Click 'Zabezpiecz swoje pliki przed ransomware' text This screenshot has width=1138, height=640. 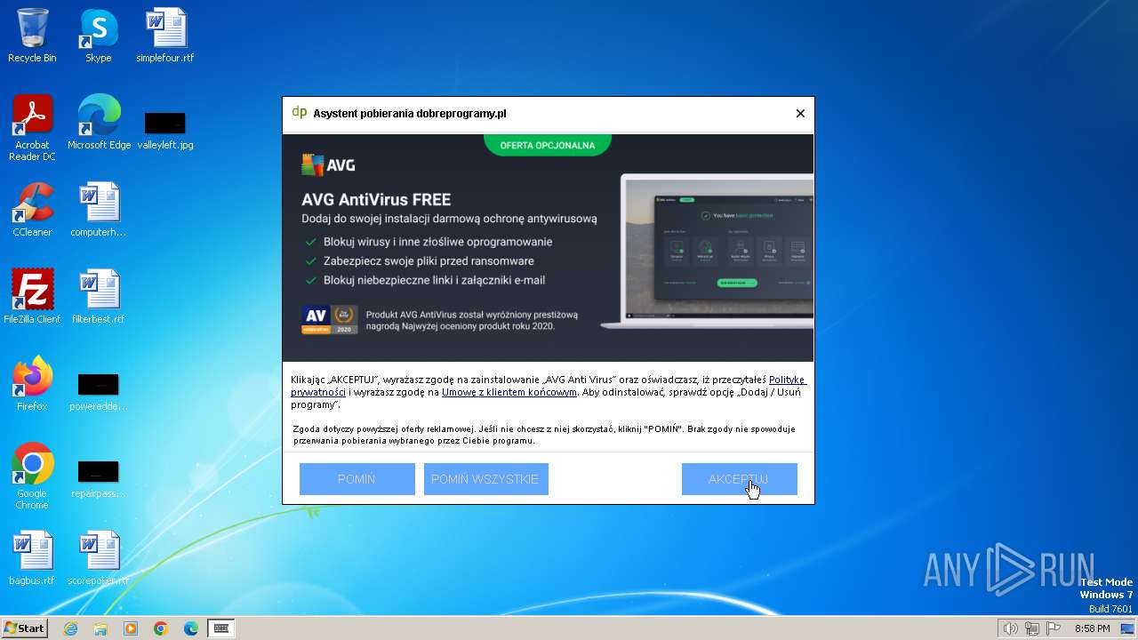tap(429, 261)
